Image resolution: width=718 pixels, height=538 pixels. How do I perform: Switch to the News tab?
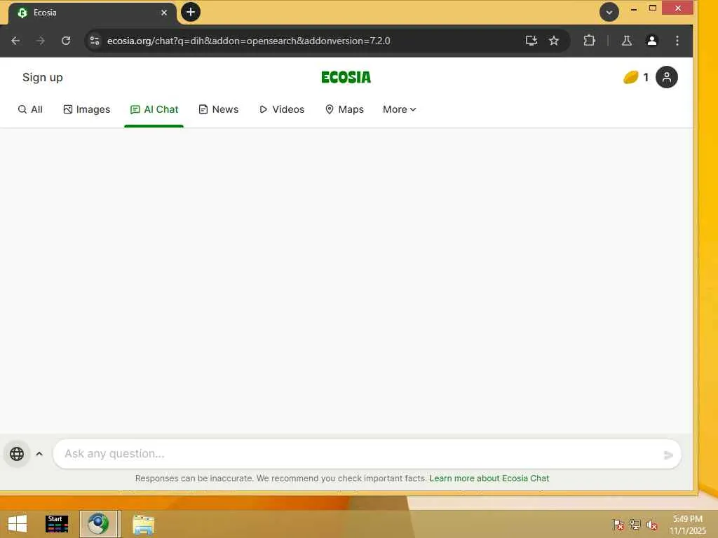pyautogui.click(x=219, y=109)
